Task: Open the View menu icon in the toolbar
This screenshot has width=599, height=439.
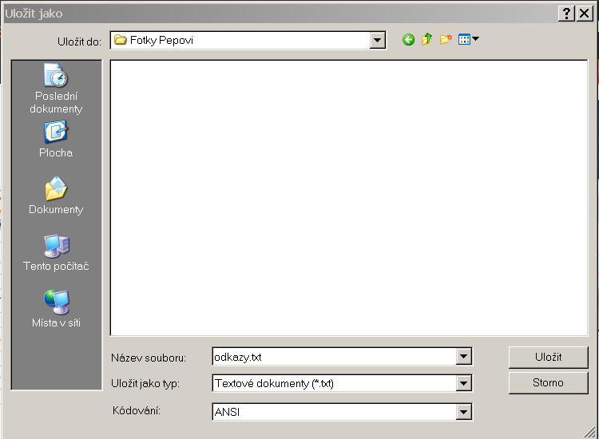Action: pos(468,40)
